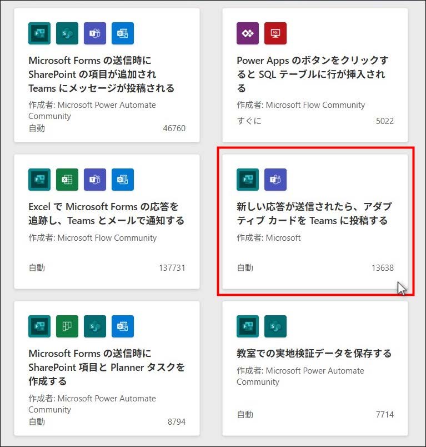Click 作成者: Microsoft Flow Community in SQL card
Viewport: 426px width, 447px height.
pyautogui.click(x=300, y=105)
